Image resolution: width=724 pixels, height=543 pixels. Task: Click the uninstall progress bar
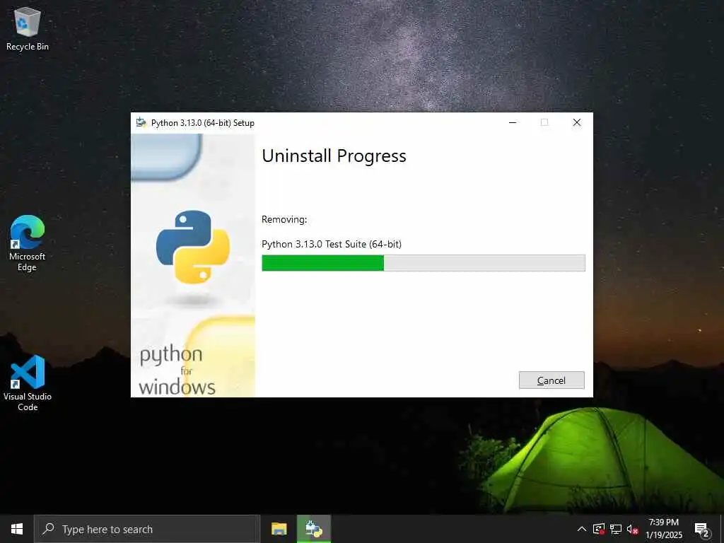(424, 263)
